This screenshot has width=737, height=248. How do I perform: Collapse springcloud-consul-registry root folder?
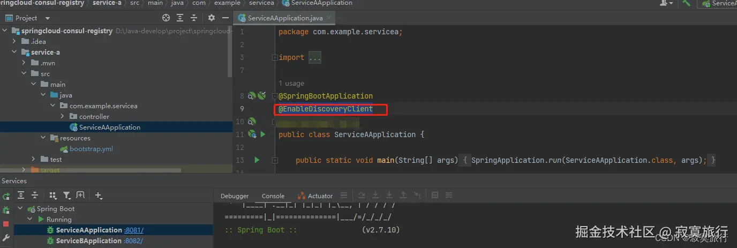5,31
